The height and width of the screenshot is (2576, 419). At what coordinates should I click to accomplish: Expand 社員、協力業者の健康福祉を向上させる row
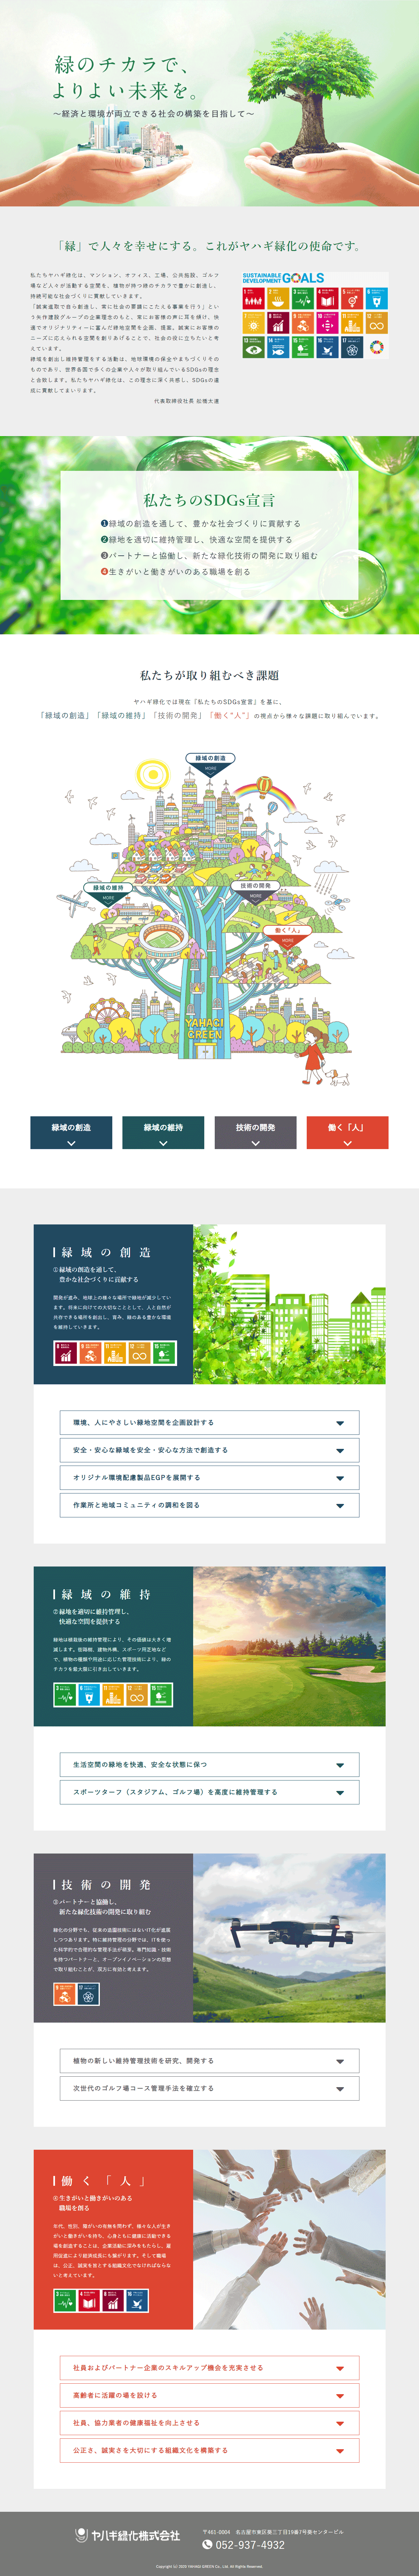tap(209, 2423)
